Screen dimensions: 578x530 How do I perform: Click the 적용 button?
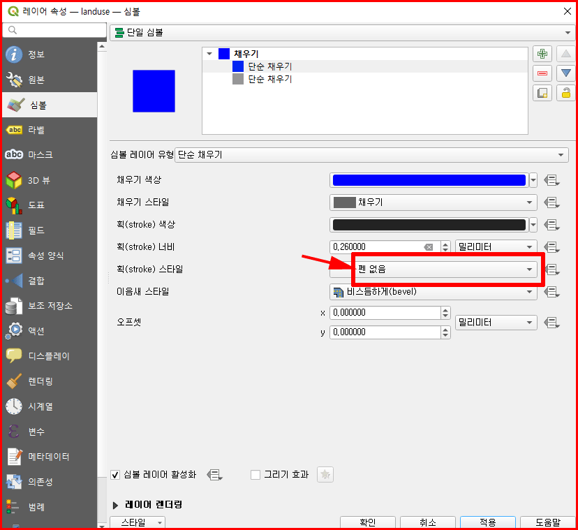[488, 522]
